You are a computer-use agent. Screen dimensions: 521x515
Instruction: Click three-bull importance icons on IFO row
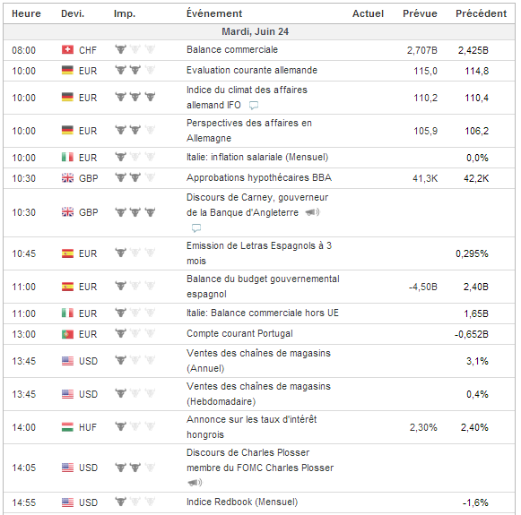coord(135,98)
